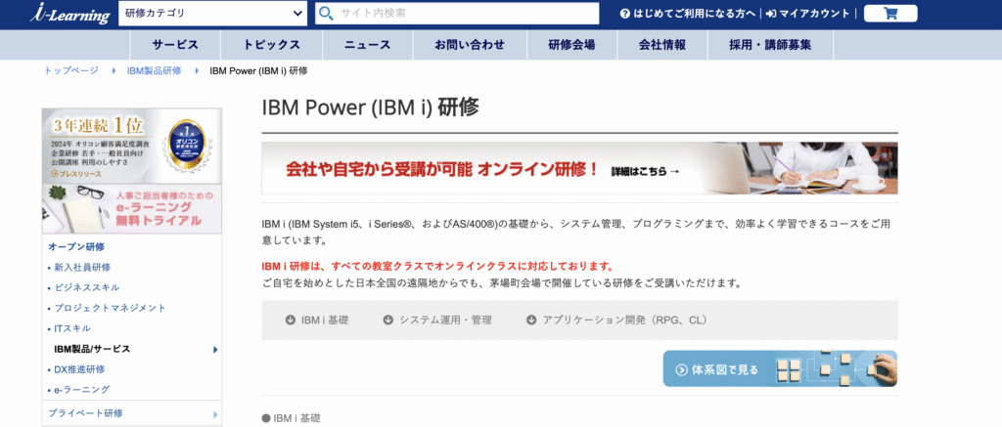The width and height of the screenshot is (1002, 427).
Task: Open the ニュース menu
Action: pyautogui.click(x=368, y=45)
